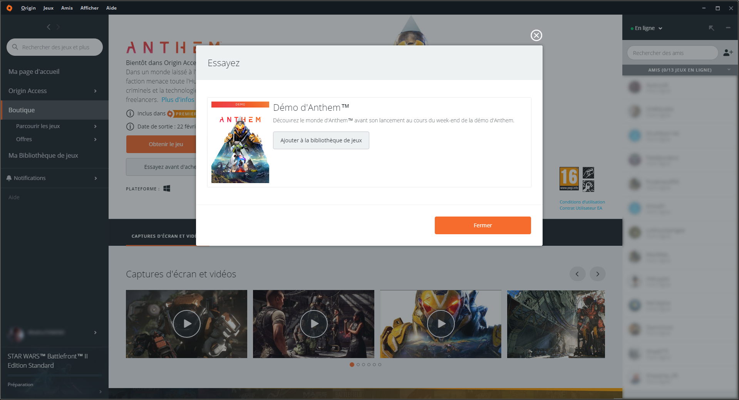This screenshot has height=400, width=739.
Task: Click the Origin logo icon
Action: pos(9,8)
